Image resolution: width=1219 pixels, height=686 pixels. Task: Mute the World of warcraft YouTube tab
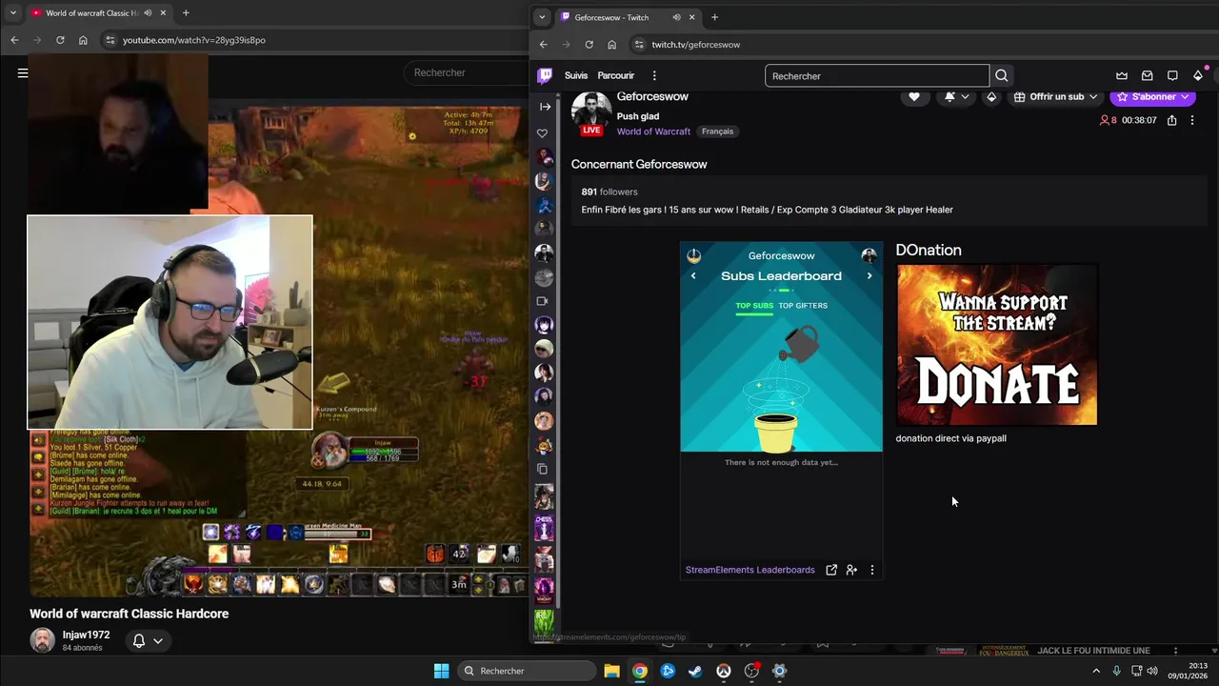(x=148, y=13)
